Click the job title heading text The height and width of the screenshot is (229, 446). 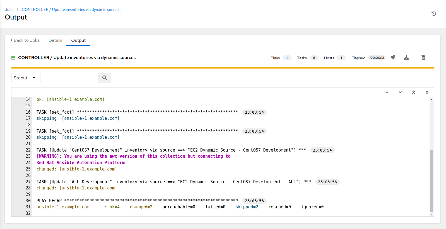tap(77, 58)
